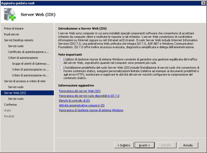Open Elenchi di controllo di IIS link
This screenshot has height=153, width=207.
[x=74, y=101]
